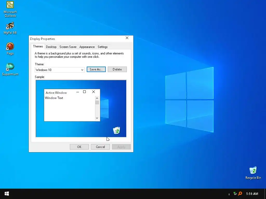Screen dimensions: 266x199
Task: Click the Display Properties title bar text
Action: (x=43, y=39)
